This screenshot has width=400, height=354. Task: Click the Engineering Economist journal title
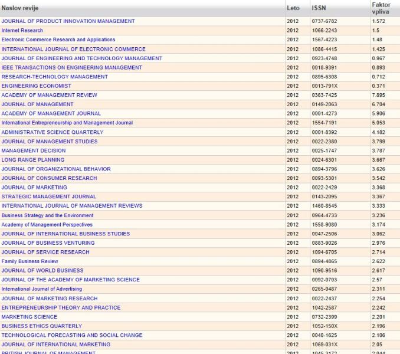[36, 86]
